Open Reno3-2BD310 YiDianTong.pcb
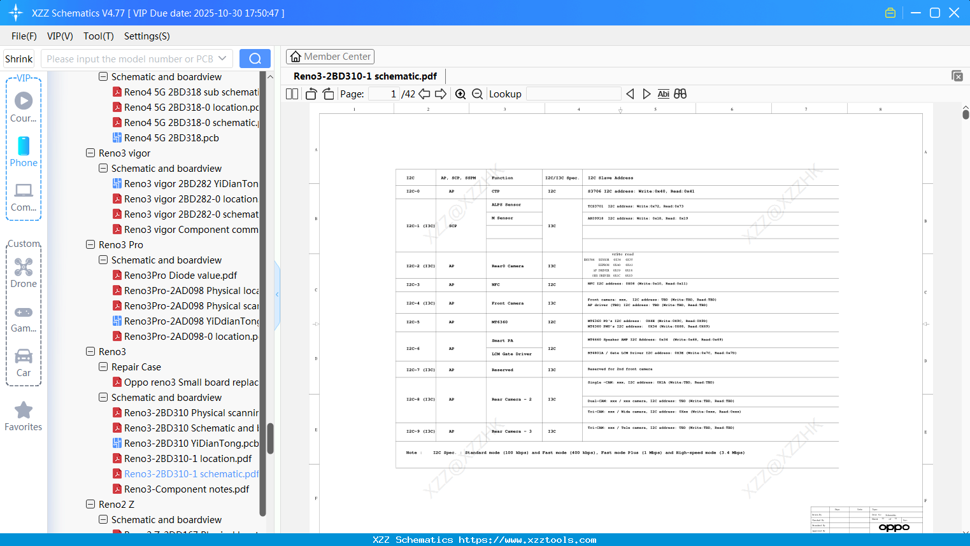This screenshot has width=970, height=546. pyautogui.click(x=192, y=443)
